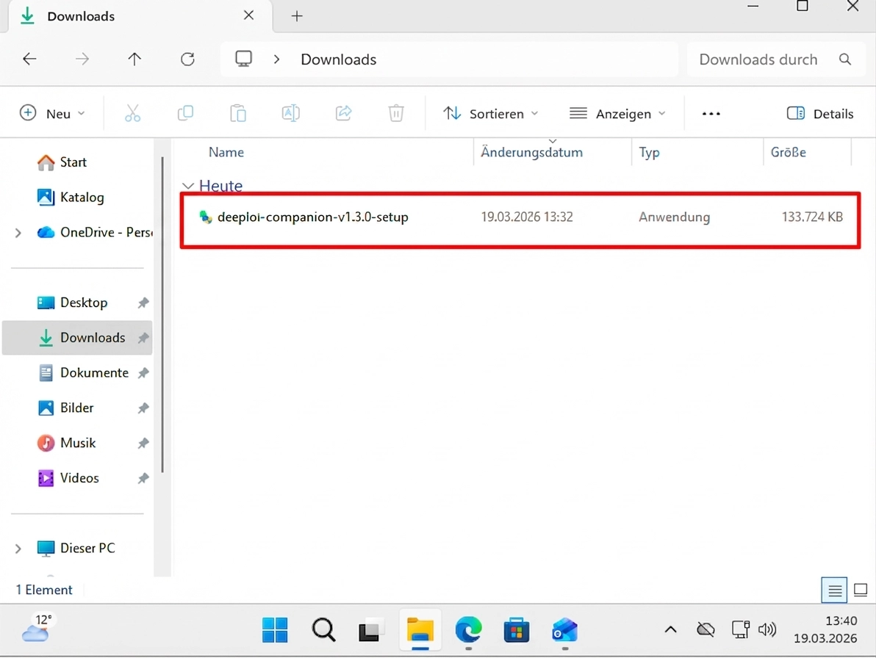The height and width of the screenshot is (658, 876).
Task: Switch to the Downloads tab
Action: click(x=81, y=15)
